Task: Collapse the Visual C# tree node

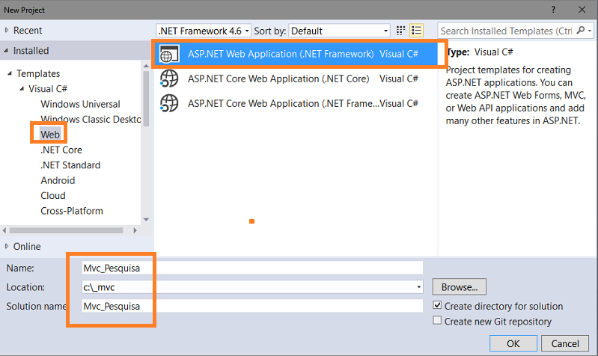Action: point(22,89)
